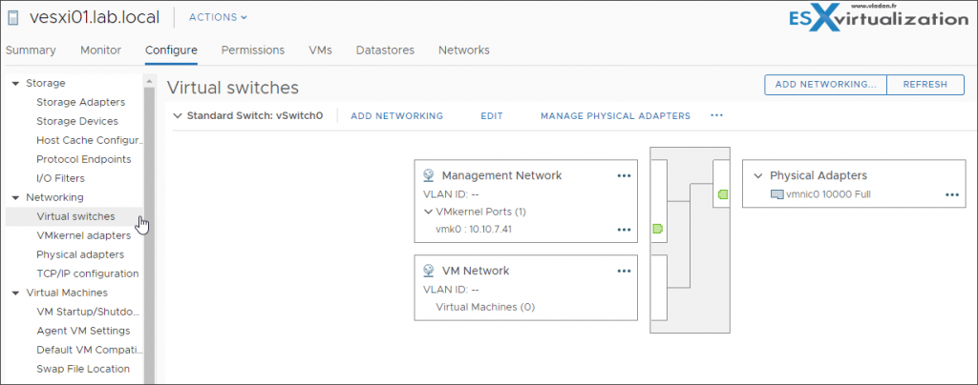Open the vSwitch0 more-actions ellipsis menu
The image size is (978, 385).
click(x=716, y=115)
